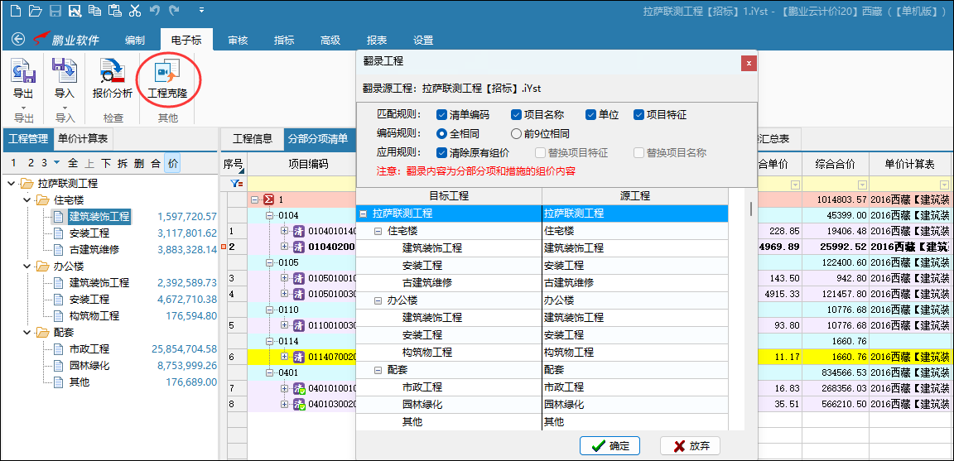
Task: Click the dialog's vertical scrollbar
Action: pyautogui.click(x=750, y=208)
